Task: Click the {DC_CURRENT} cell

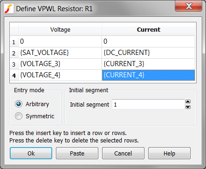Action: click(148, 53)
